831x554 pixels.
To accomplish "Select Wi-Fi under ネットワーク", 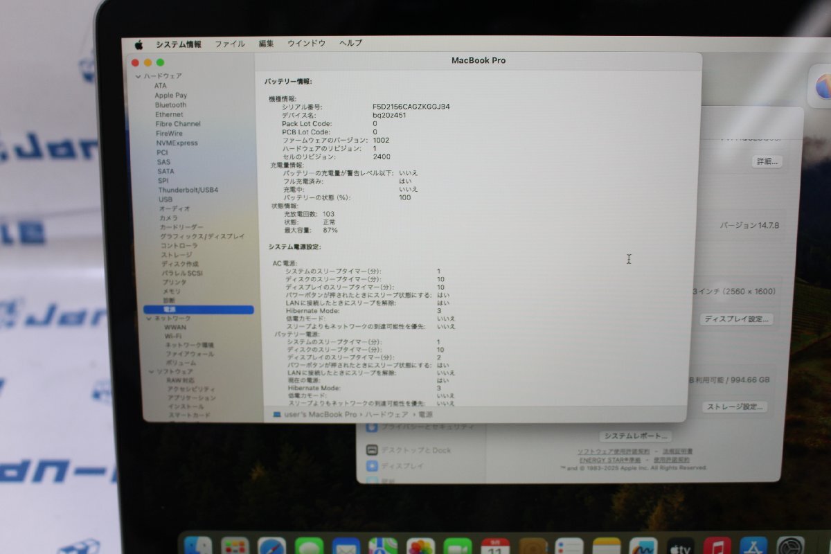I will click(173, 337).
